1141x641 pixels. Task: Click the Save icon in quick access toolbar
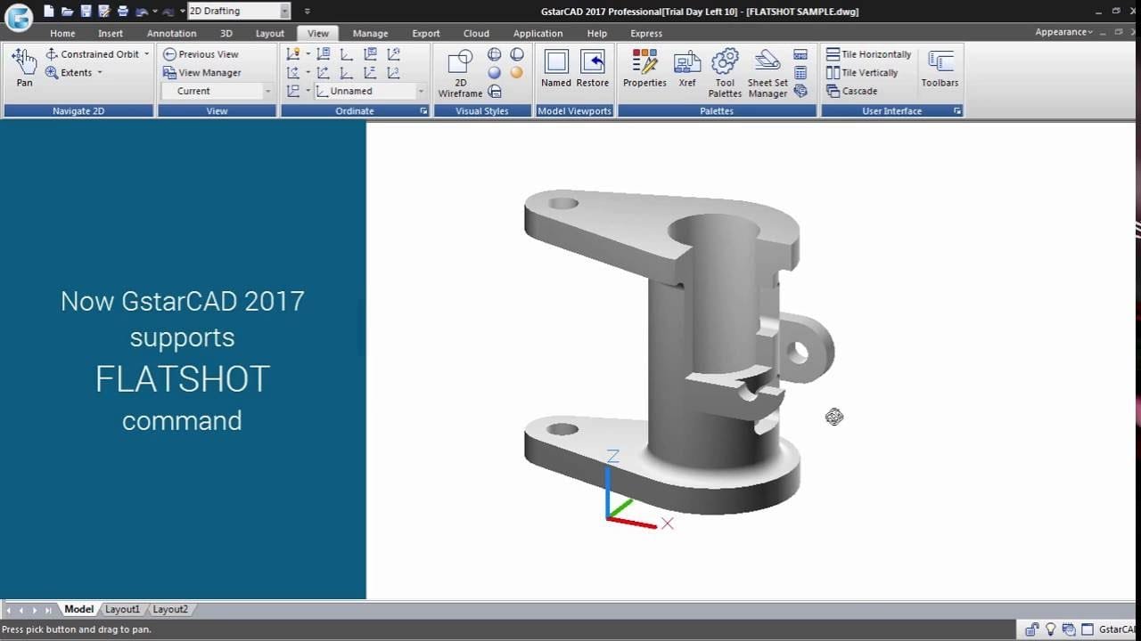pyautogui.click(x=86, y=12)
